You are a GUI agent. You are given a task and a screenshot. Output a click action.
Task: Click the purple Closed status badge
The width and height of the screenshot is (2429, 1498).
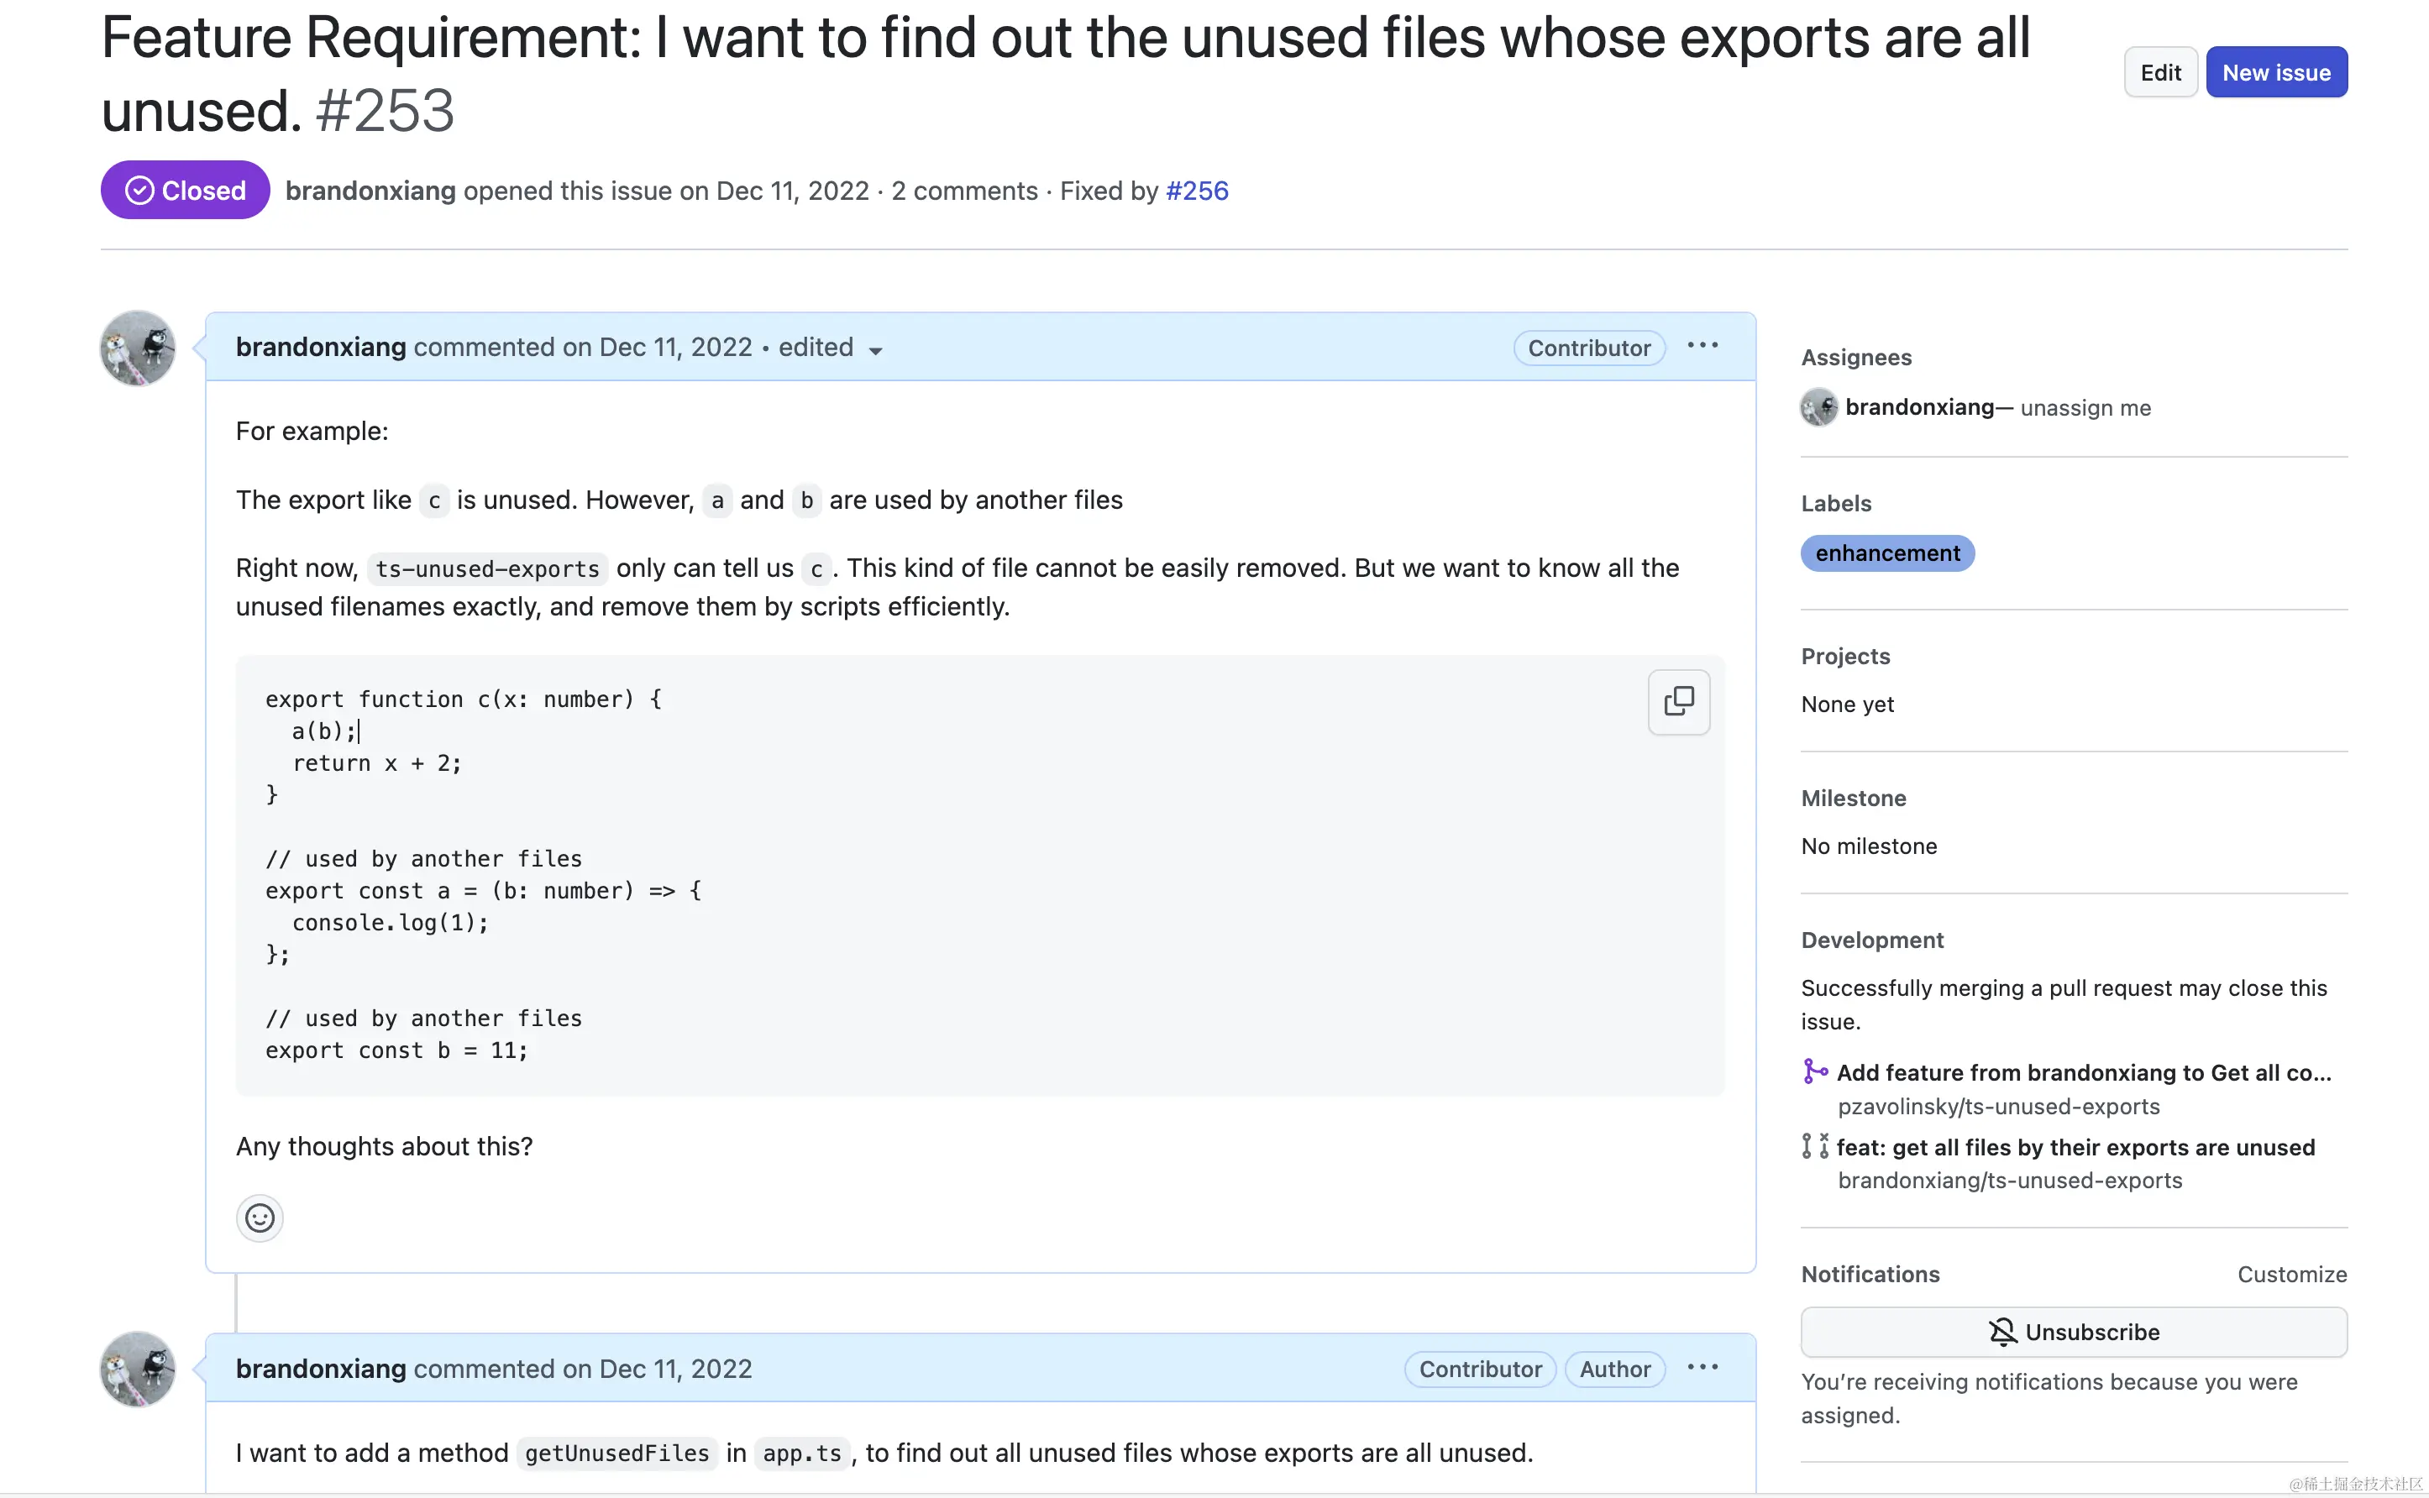pos(186,191)
